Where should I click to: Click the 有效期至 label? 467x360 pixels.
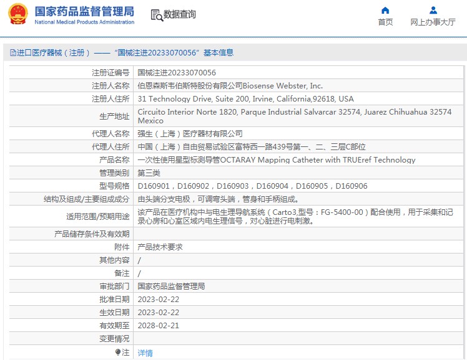114,326
